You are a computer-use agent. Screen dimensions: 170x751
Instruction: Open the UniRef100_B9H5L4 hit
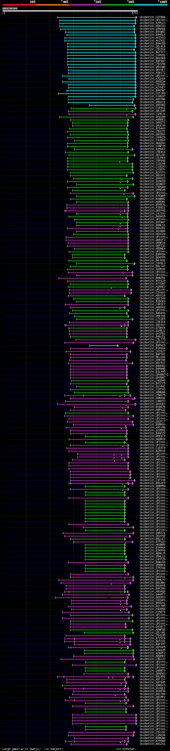click(152, 35)
